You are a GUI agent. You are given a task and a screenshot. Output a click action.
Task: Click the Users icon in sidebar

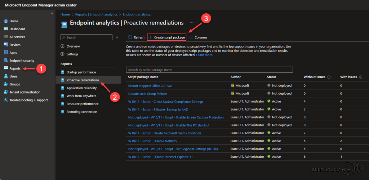[6, 76]
